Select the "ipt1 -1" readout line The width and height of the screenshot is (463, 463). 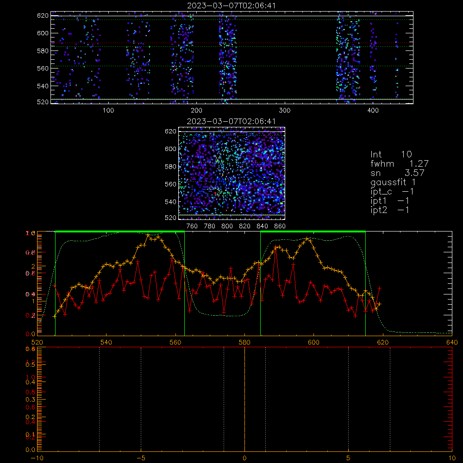pyautogui.click(x=390, y=201)
